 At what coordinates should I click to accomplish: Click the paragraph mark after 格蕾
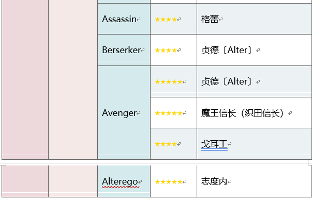[x=221, y=20]
